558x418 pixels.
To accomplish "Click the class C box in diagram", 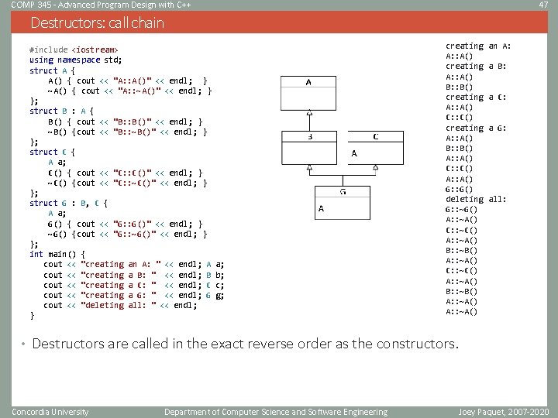I will [376, 148].
